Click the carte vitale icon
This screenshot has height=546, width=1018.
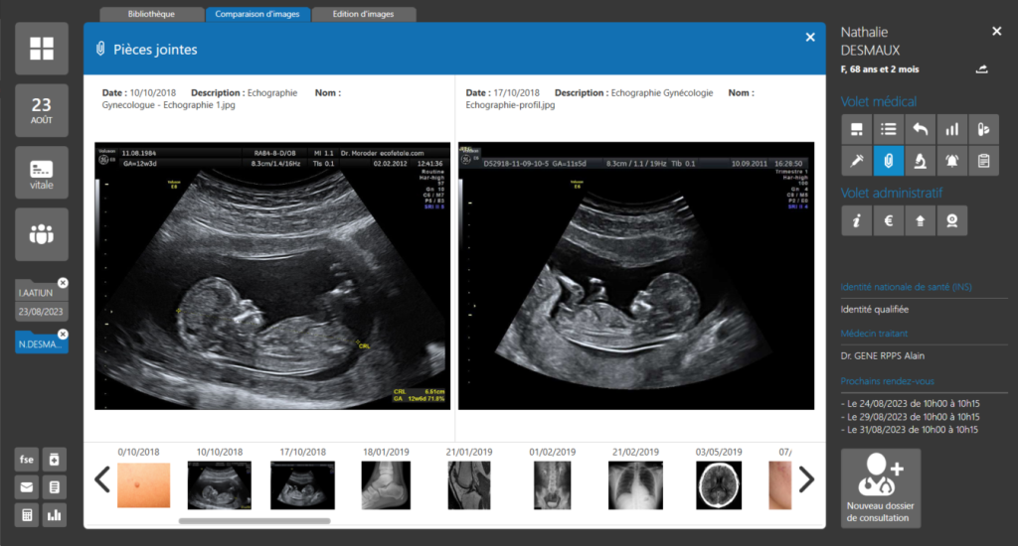pos(42,173)
